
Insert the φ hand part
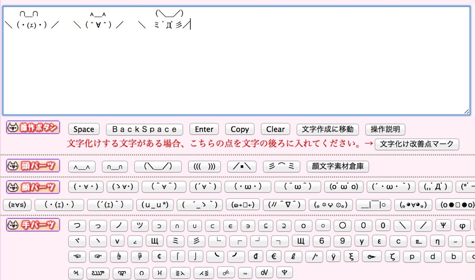[x=462, y=226]
